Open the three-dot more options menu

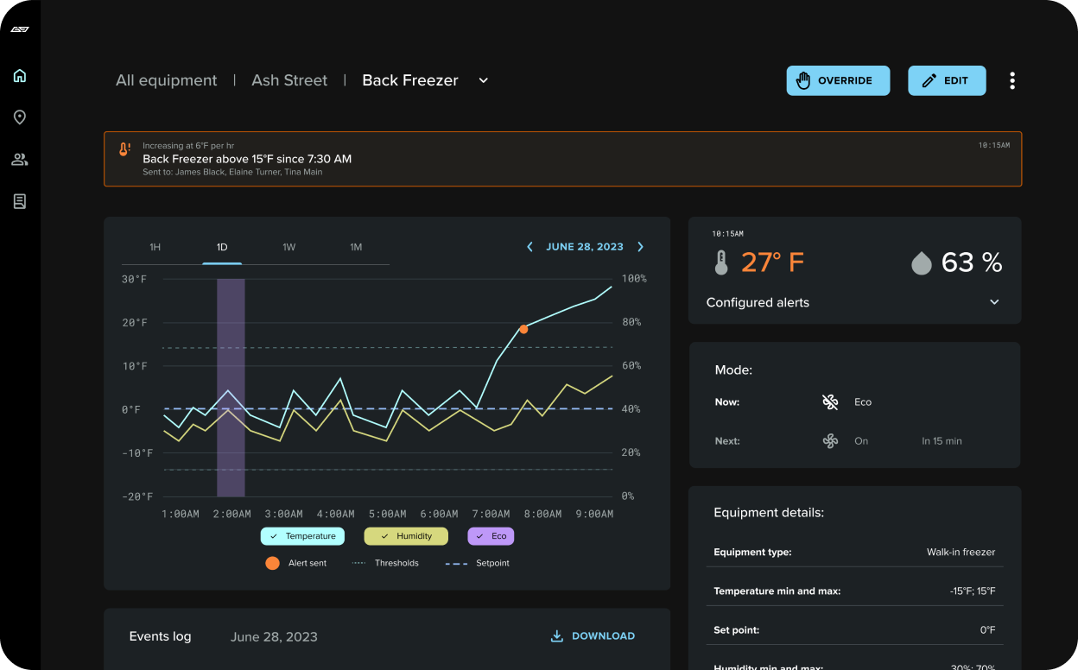1012,80
